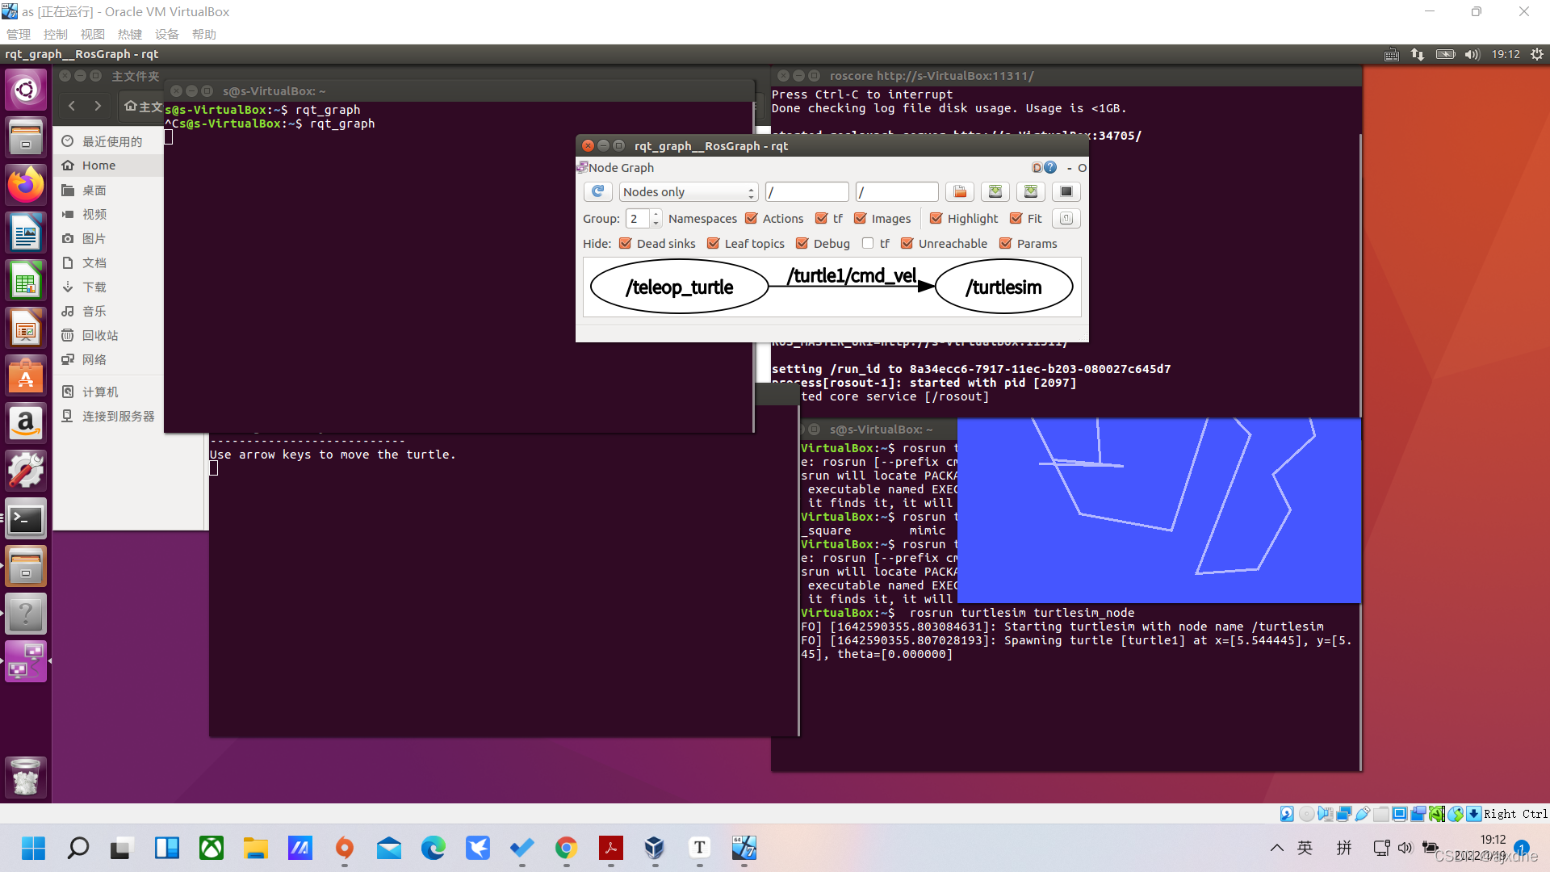
Task: Open Trash bin in Ubuntu dock
Action: (x=26, y=777)
